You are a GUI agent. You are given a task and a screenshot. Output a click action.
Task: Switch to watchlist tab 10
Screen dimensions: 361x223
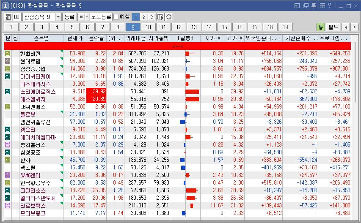(148, 27)
